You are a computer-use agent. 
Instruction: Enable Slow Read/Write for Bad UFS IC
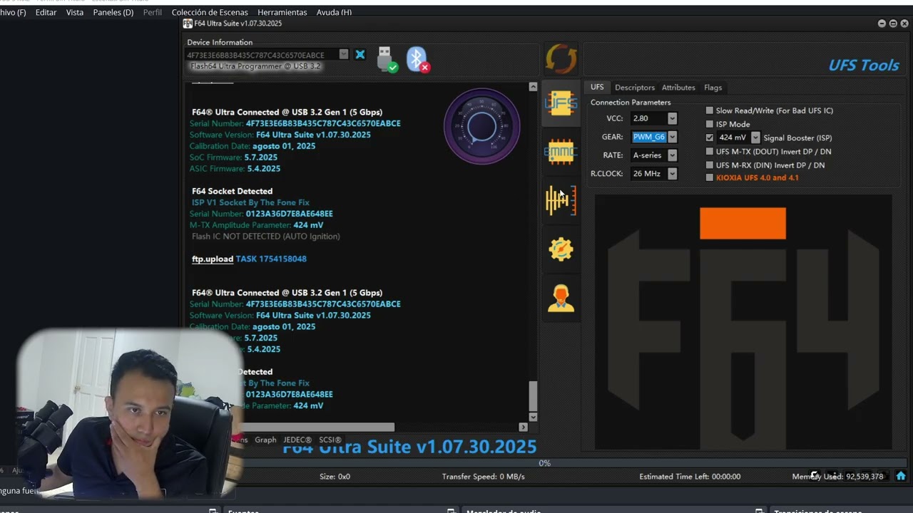coord(709,110)
